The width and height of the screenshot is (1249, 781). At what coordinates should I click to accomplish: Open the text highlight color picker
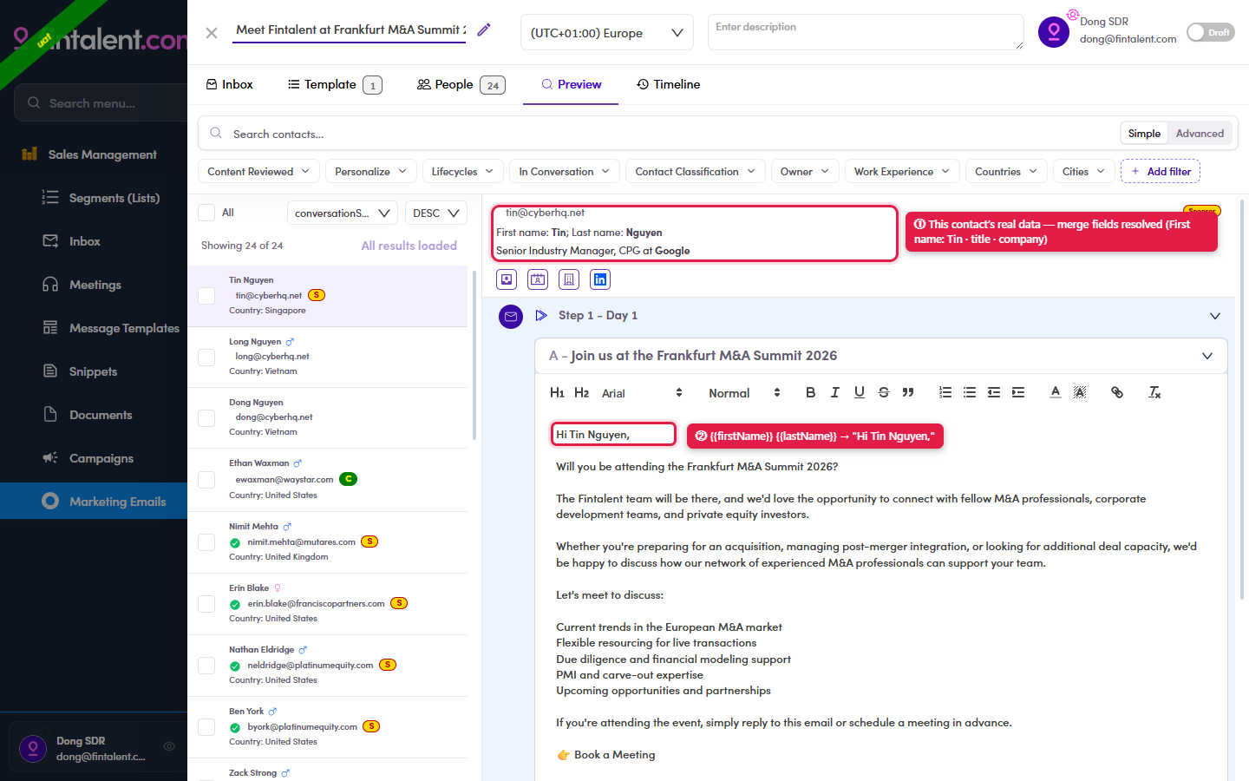(x=1079, y=392)
